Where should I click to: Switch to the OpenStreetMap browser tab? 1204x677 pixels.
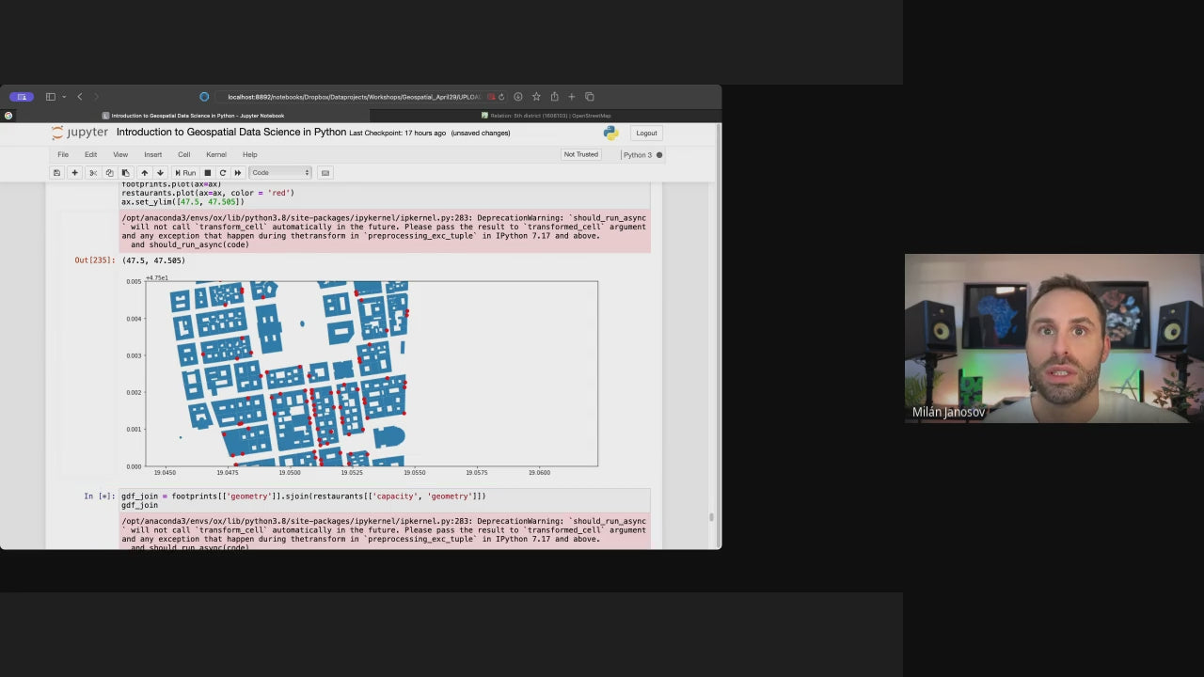coord(546,116)
